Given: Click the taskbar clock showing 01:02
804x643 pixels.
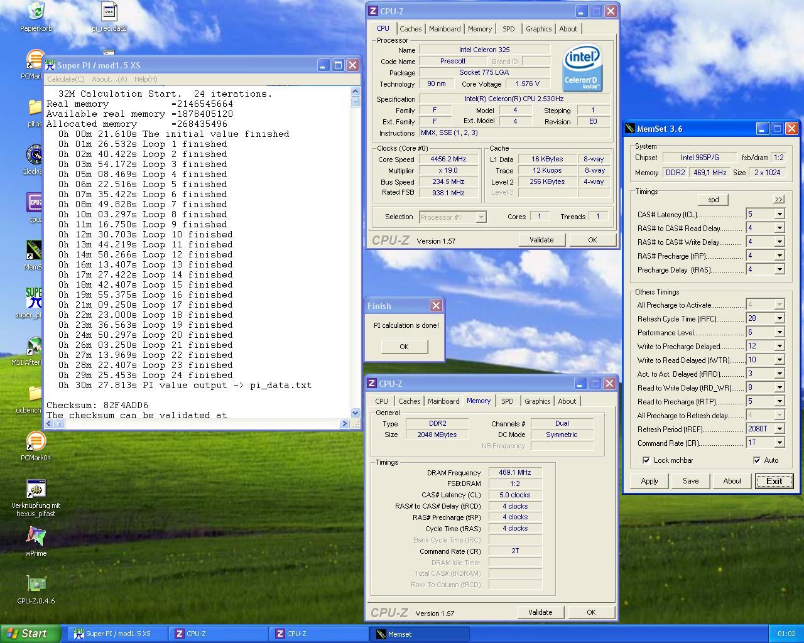Looking at the screenshot, I should (x=786, y=634).
